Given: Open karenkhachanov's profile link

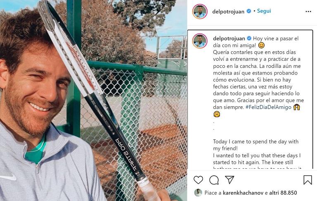Looking at the screenshot, I should pos(243,193).
